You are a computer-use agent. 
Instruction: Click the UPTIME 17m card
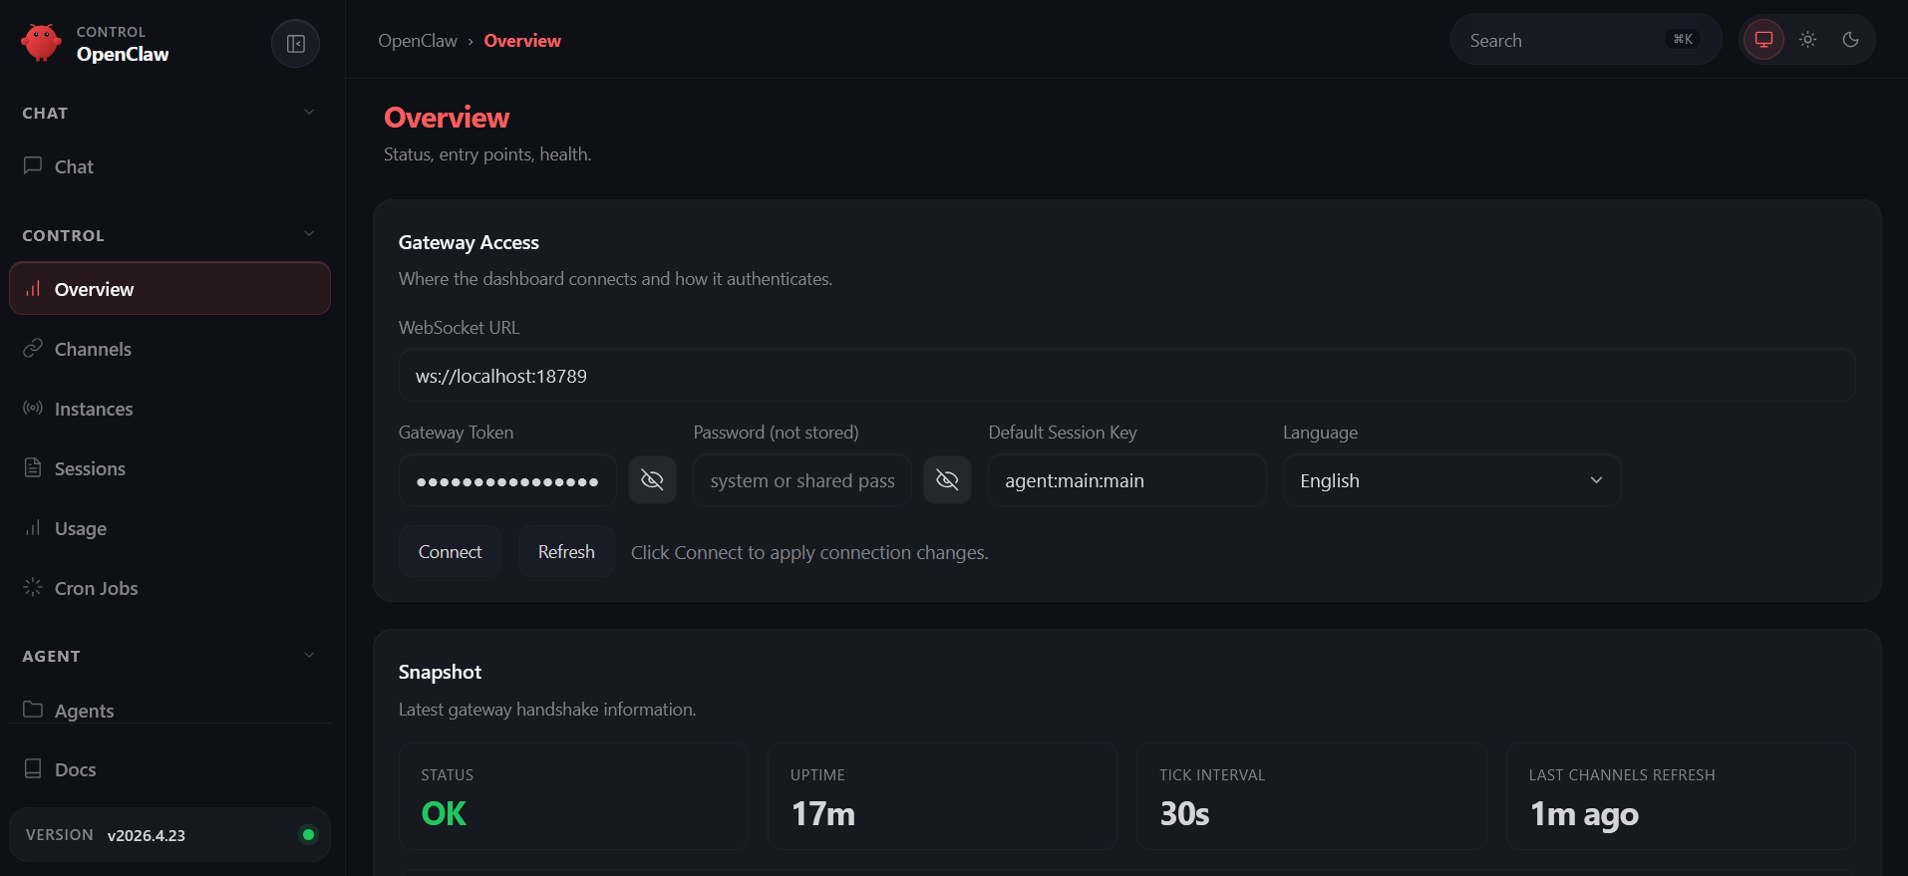coord(942,796)
